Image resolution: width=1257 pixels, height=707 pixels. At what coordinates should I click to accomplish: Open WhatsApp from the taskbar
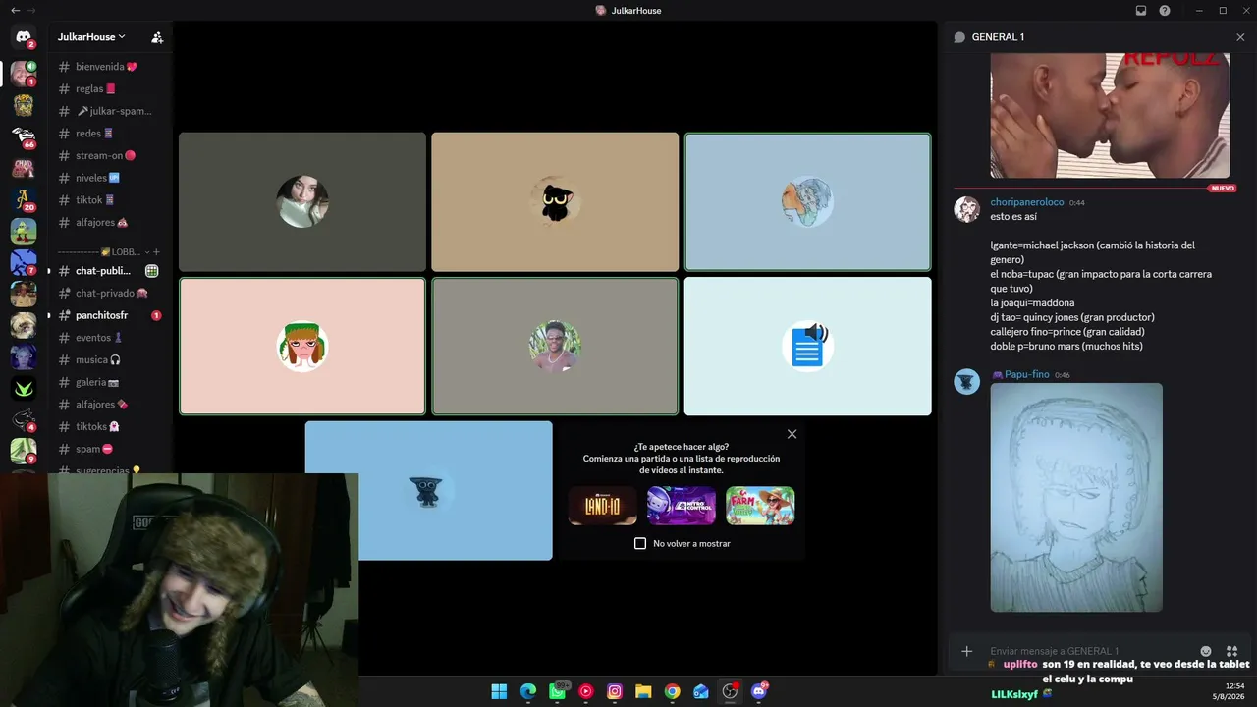[x=558, y=691]
